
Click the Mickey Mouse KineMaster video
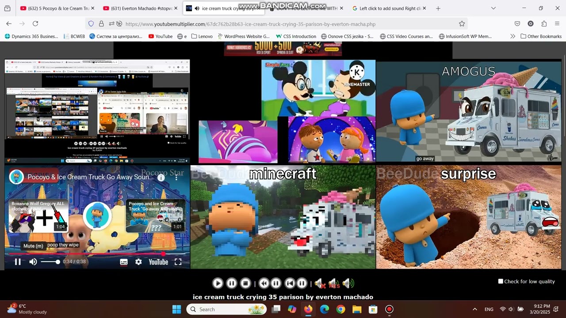[318, 88]
